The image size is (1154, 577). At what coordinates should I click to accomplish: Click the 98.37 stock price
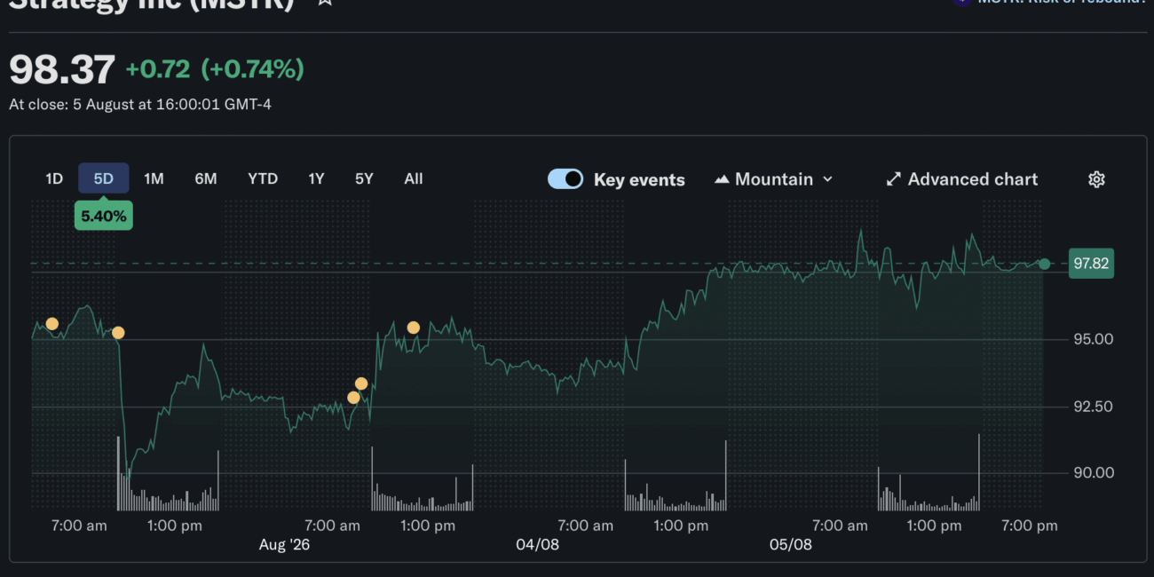(x=62, y=69)
